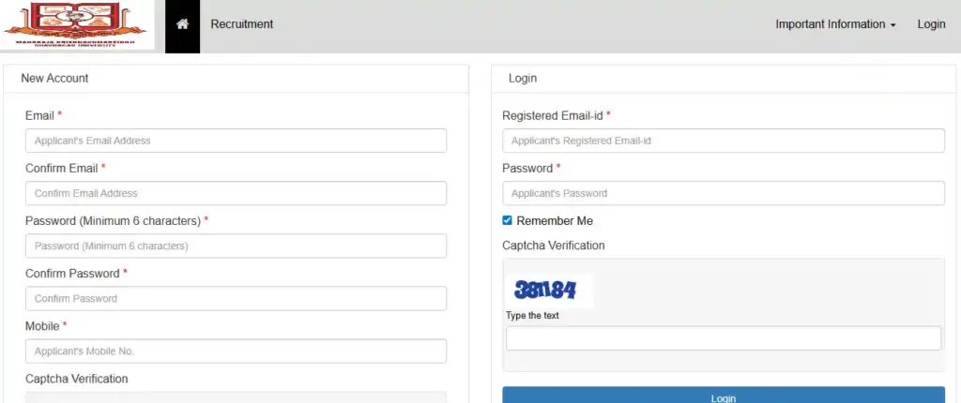Focus the Applicant's Mobile No. field
The width and height of the screenshot is (961, 403).
click(236, 351)
